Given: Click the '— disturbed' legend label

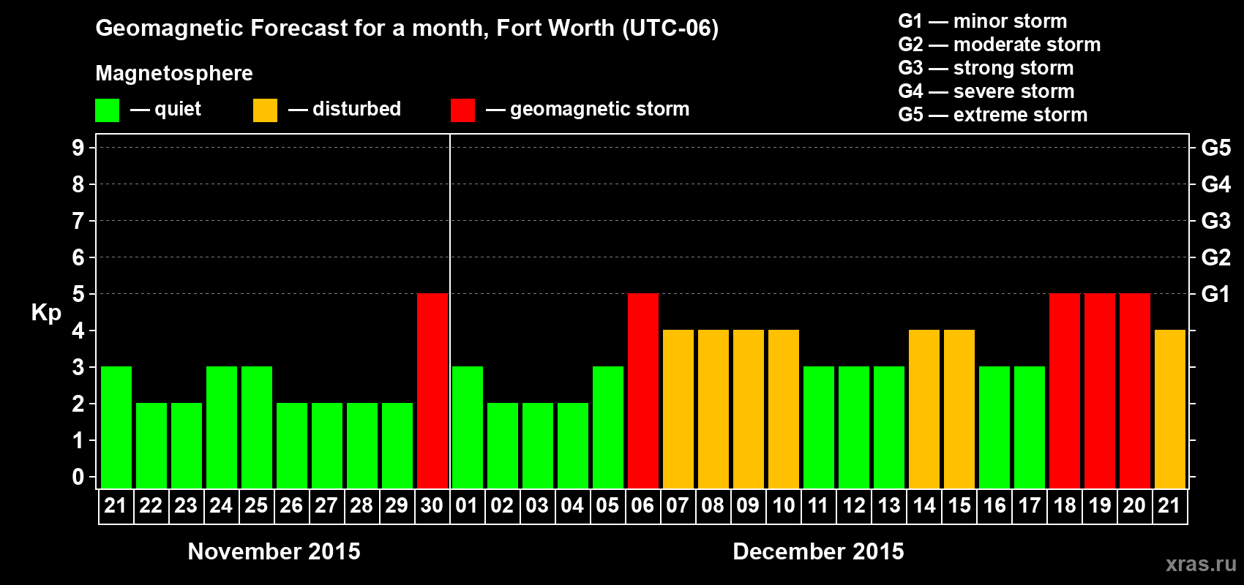Looking at the screenshot, I should pos(345,110).
